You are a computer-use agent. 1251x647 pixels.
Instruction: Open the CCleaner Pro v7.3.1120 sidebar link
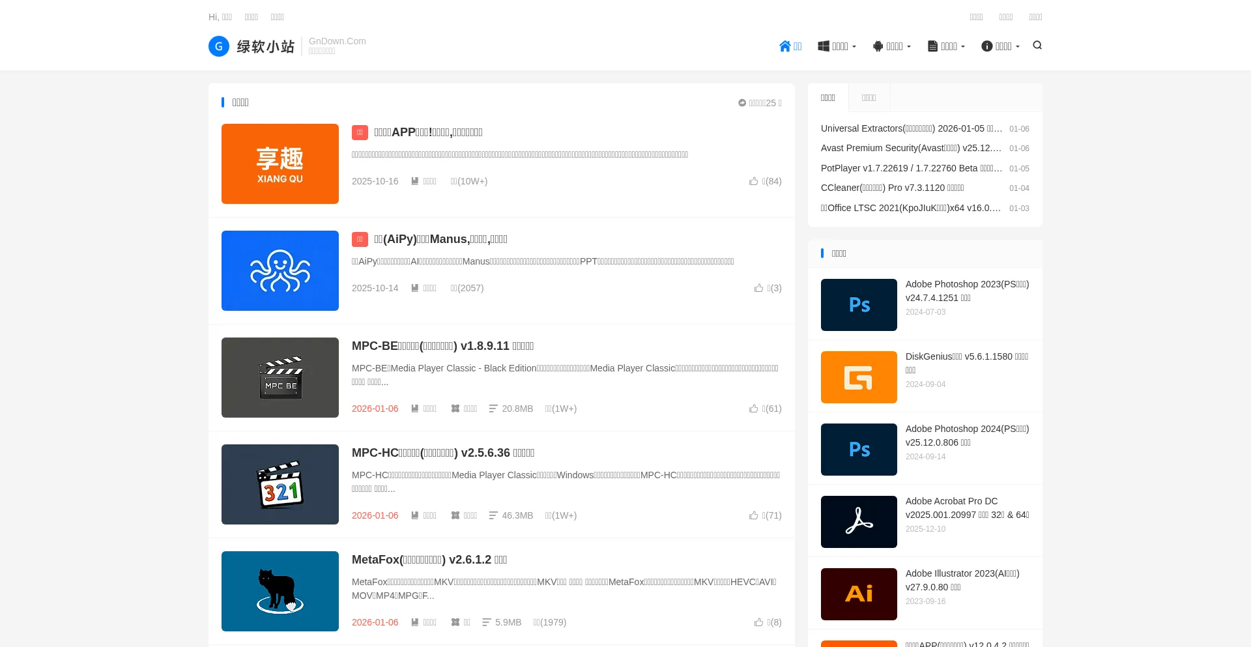tap(893, 188)
